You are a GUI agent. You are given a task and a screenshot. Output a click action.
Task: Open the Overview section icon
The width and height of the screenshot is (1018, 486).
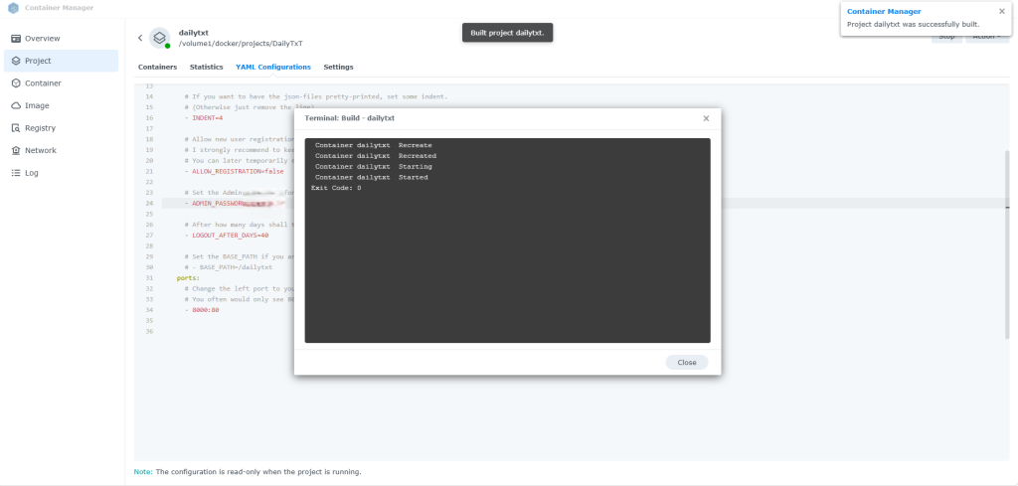coord(16,39)
